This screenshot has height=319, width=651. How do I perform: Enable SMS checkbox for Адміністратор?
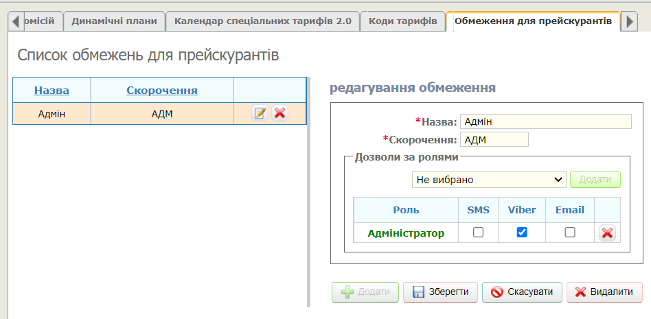479,233
